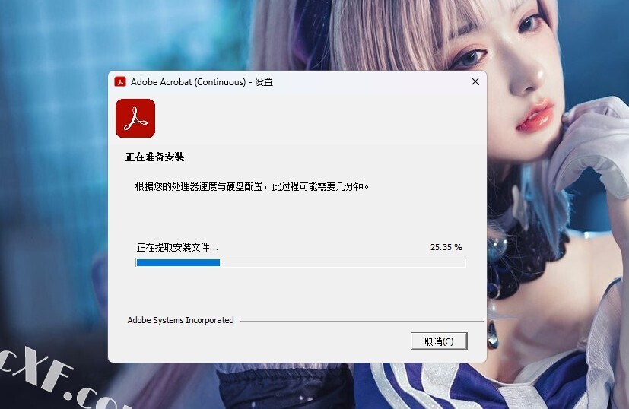Click the blue wallpaper area left of dialog
Image resolution: width=629 pixels, height=409 pixels.
[x=52, y=180]
